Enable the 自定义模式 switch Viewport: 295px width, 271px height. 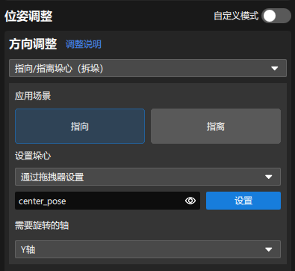click(x=276, y=16)
